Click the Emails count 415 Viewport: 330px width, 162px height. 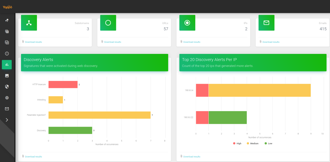[x=323, y=29]
